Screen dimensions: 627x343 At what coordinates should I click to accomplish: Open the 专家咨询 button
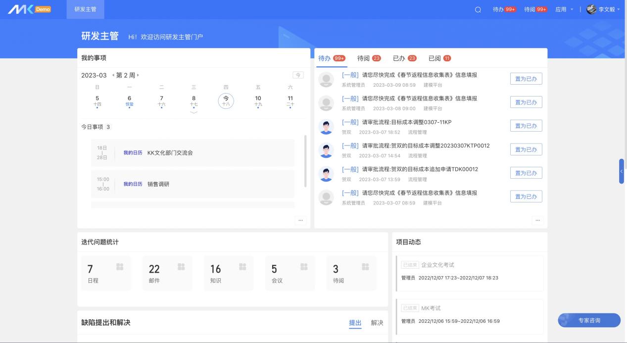(589, 320)
